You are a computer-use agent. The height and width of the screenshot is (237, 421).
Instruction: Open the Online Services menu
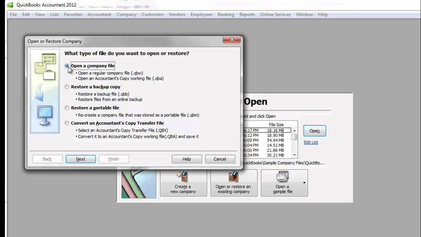click(275, 14)
